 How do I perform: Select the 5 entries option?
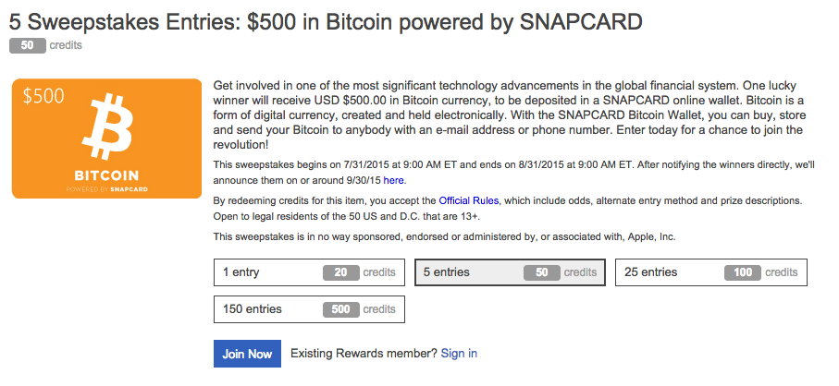(510, 272)
